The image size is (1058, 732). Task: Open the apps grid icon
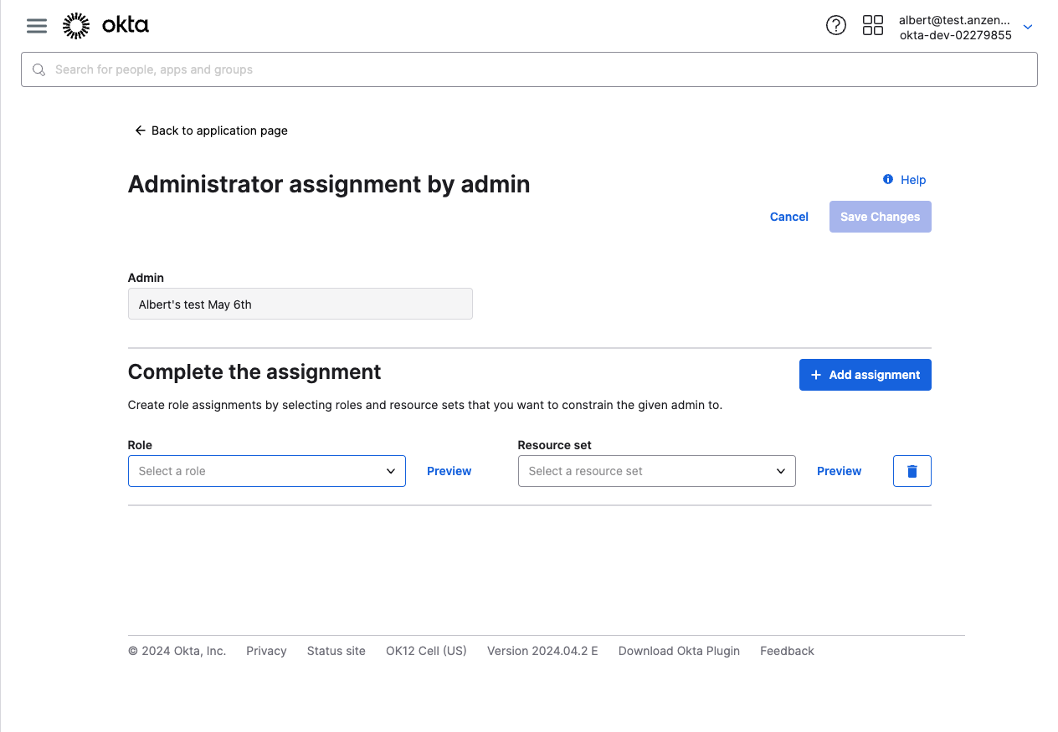[x=872, y=26]
